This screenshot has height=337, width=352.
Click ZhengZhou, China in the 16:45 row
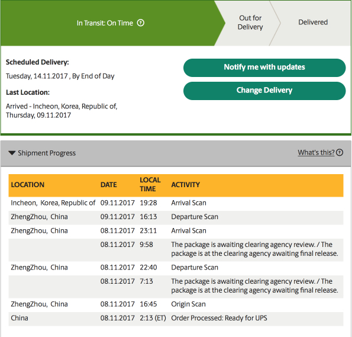(39, 304)
